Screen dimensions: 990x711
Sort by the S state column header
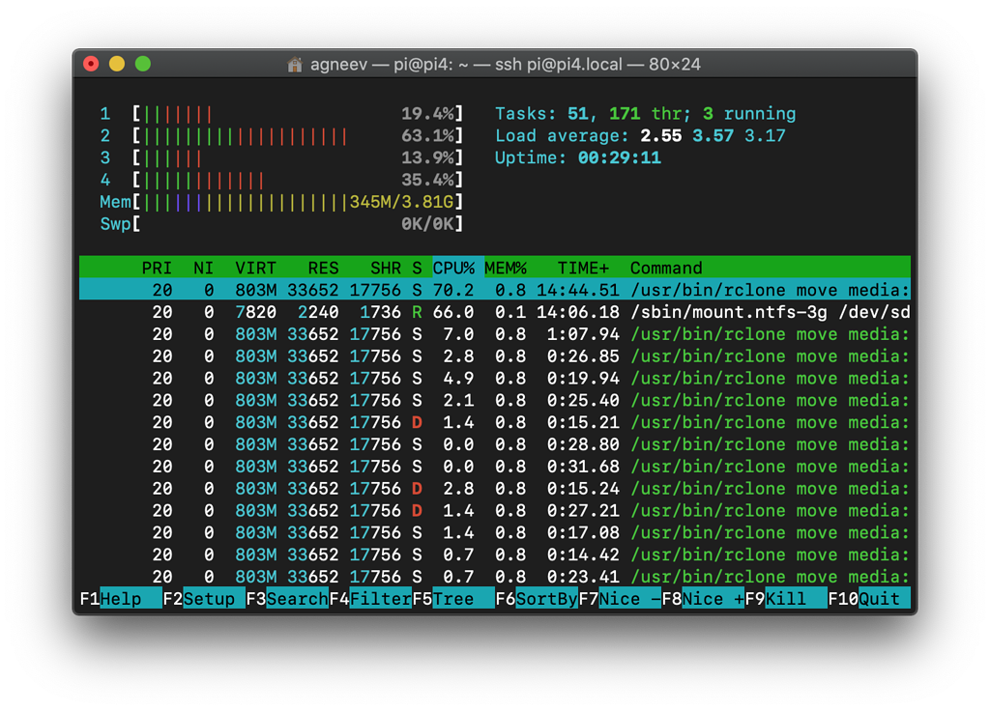417,269
